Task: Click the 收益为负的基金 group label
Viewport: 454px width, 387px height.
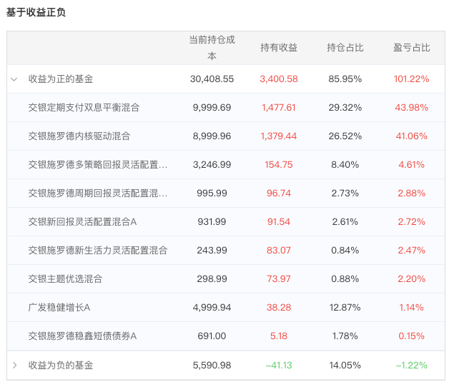Action: (61, 365)
